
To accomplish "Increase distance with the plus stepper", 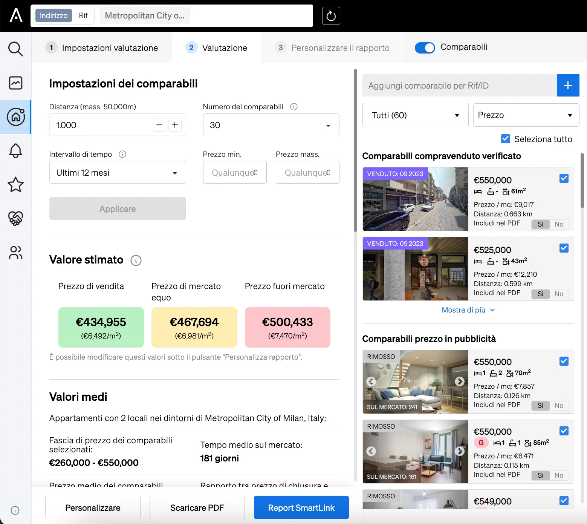I will tap(175, 125).
